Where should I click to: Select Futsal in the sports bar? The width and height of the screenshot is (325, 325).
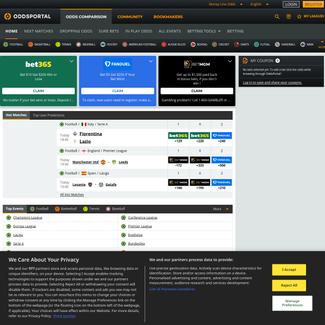point(262,44)
